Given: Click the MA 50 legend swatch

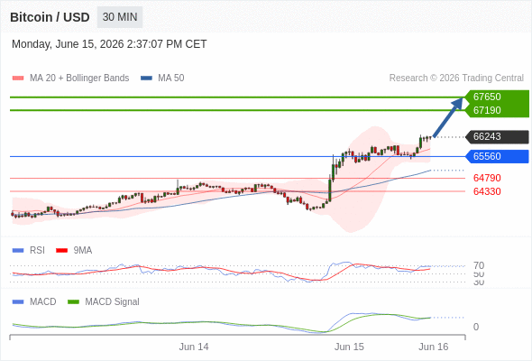Looking at the screenshot, I should (146, 79).
